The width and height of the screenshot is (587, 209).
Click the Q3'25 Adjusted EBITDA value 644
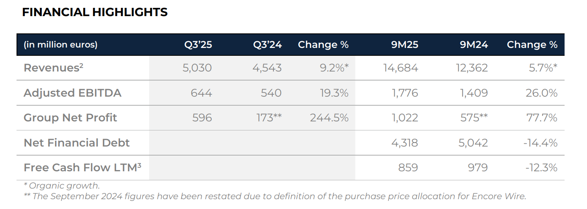click(x=201, y=93)
